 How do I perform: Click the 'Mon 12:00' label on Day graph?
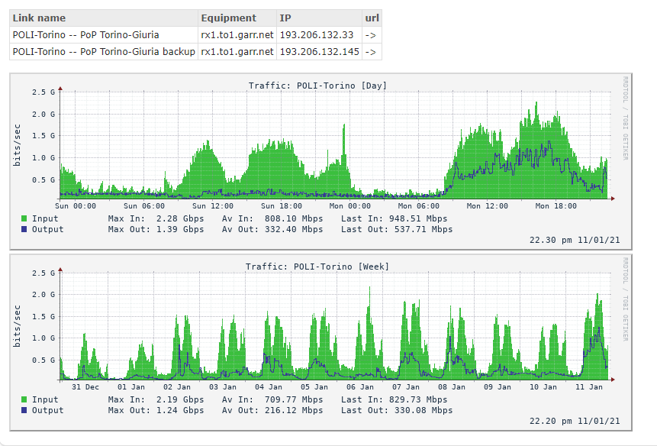click(487, 206)
